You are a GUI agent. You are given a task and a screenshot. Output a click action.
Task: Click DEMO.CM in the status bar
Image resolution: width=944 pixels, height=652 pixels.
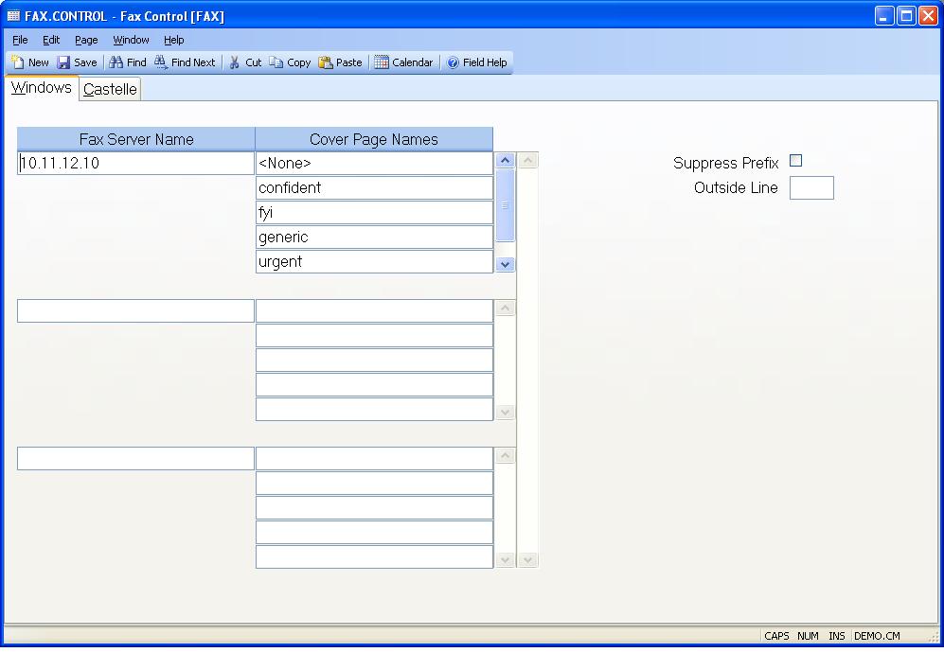point(877,636)
